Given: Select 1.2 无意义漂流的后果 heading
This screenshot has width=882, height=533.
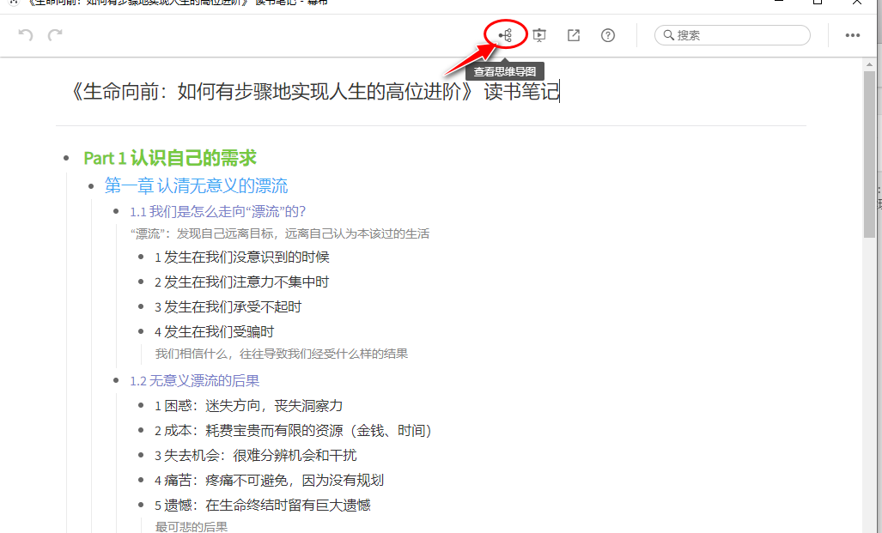Looking at the screenshot, I should tap(195, 380).
